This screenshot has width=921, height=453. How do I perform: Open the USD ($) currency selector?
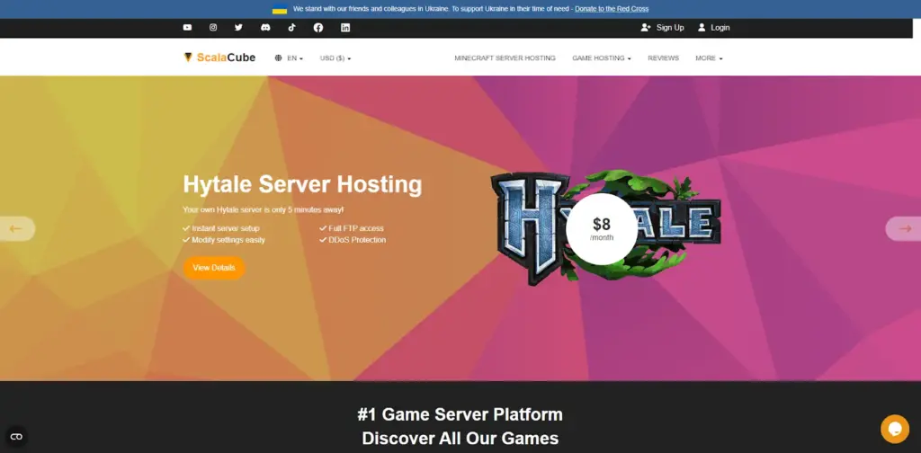335,58
